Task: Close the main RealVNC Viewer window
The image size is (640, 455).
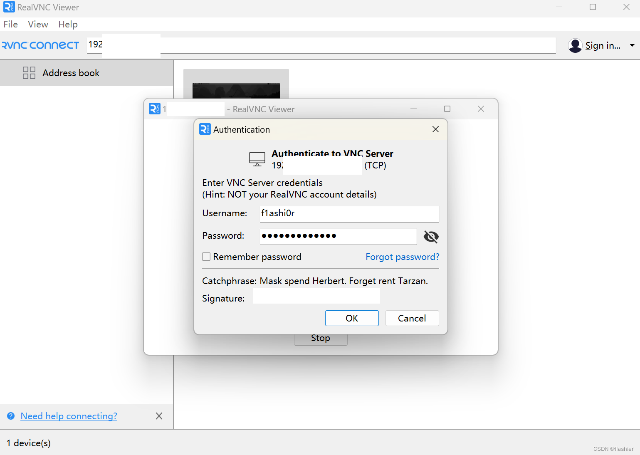Action: (626, 7)
